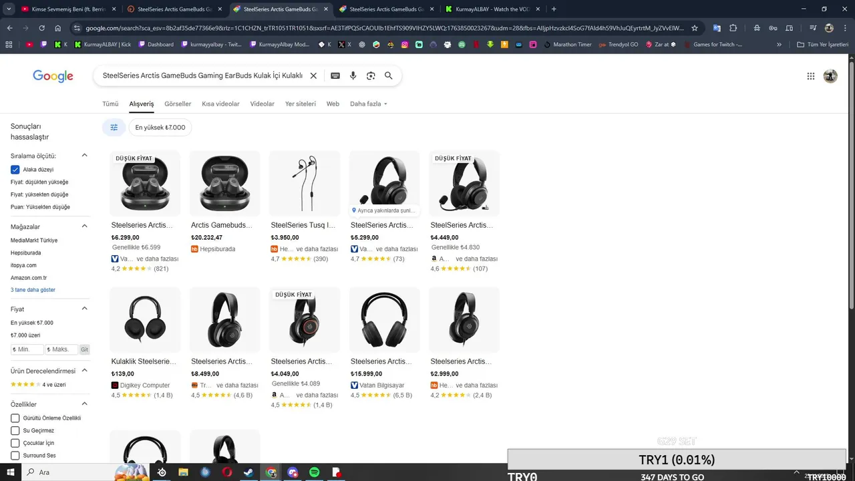This screenshot has width=855, height=481.
Task: Collapse the Sıralama ölçütü section
Action: pyautogui.click(x=84, y=156)
